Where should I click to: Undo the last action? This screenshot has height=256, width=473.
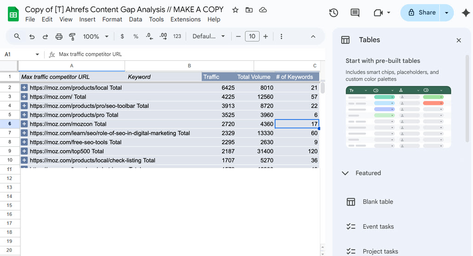pos(32,36)
